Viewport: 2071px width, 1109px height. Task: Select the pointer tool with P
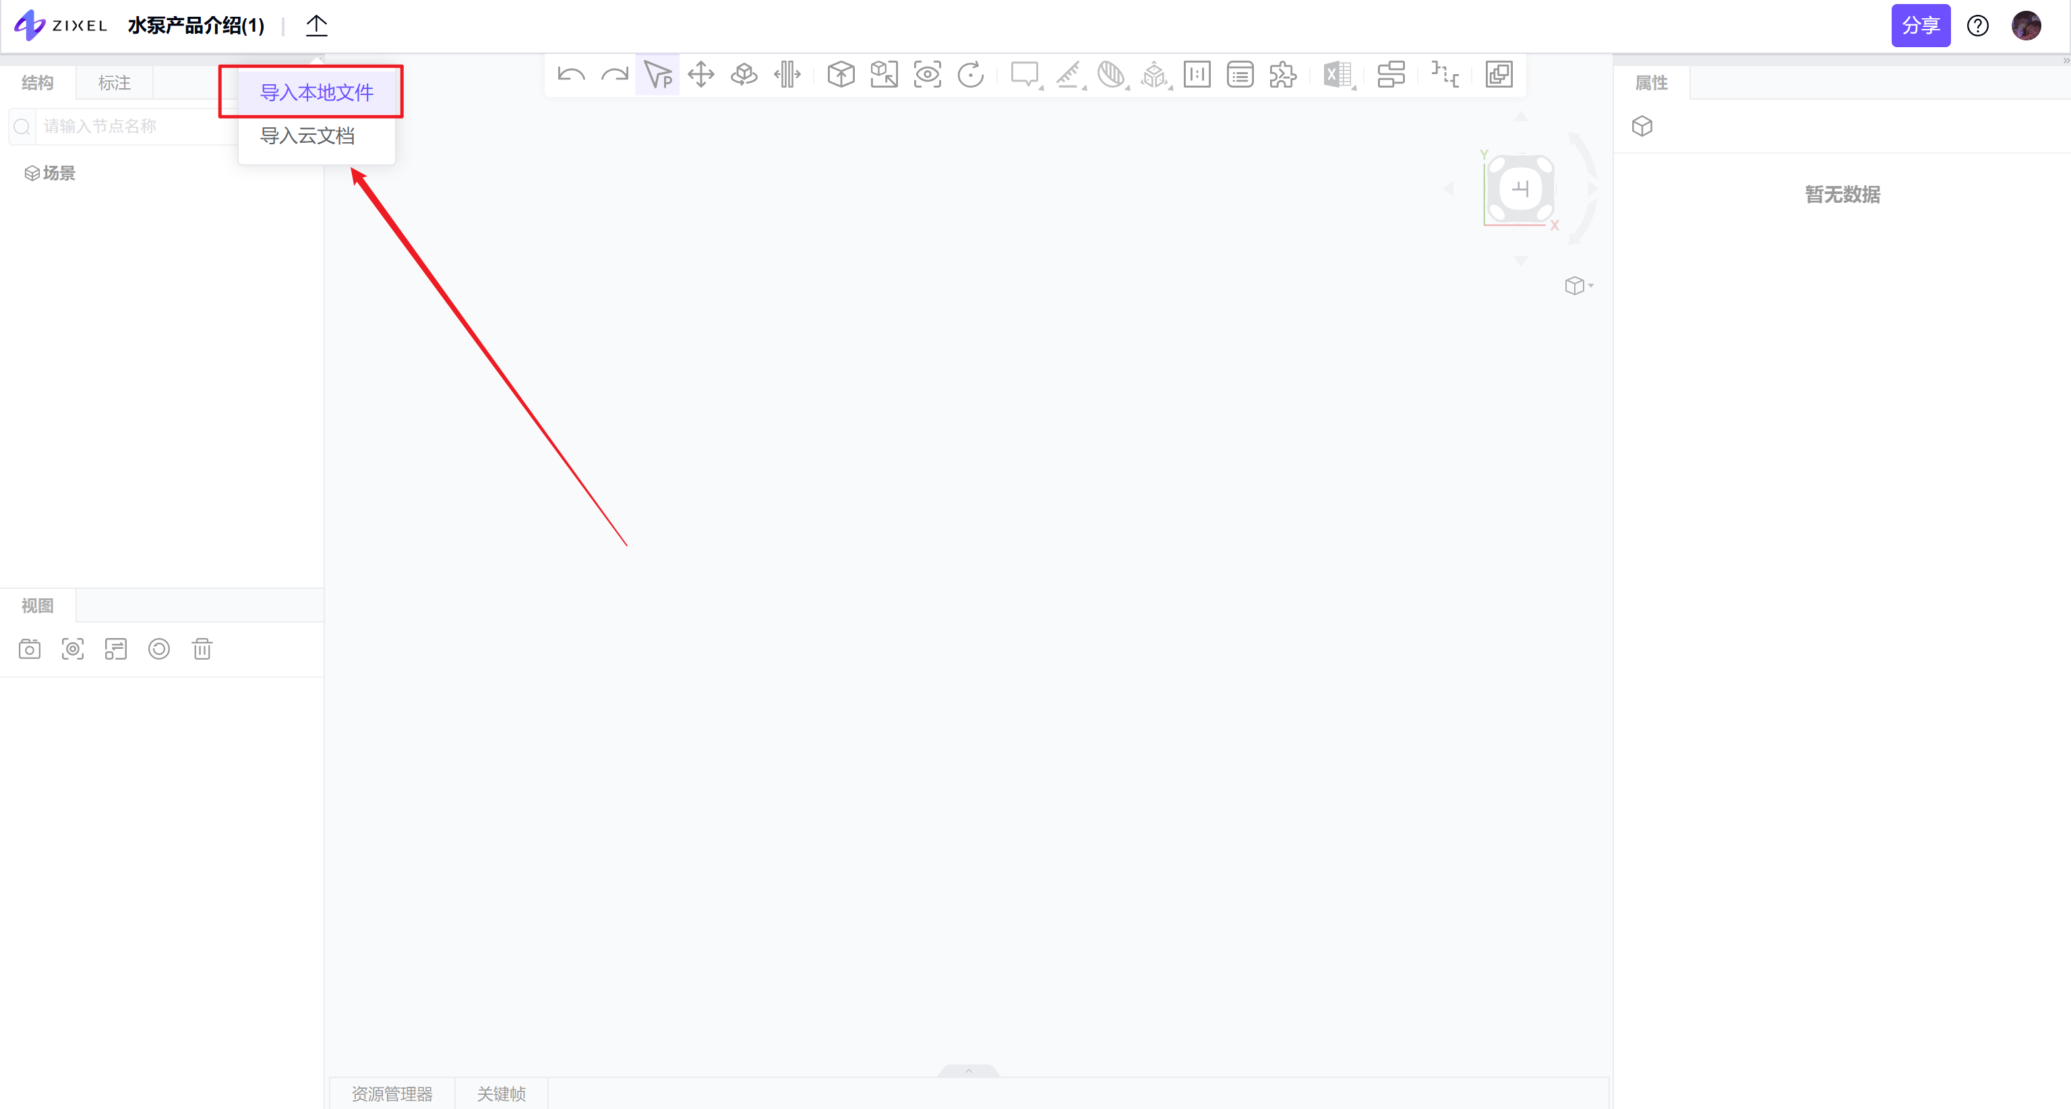click(x=658, y=75)
